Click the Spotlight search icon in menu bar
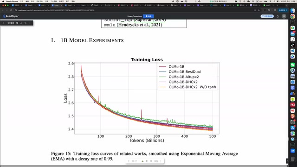 tap(274, 1)
